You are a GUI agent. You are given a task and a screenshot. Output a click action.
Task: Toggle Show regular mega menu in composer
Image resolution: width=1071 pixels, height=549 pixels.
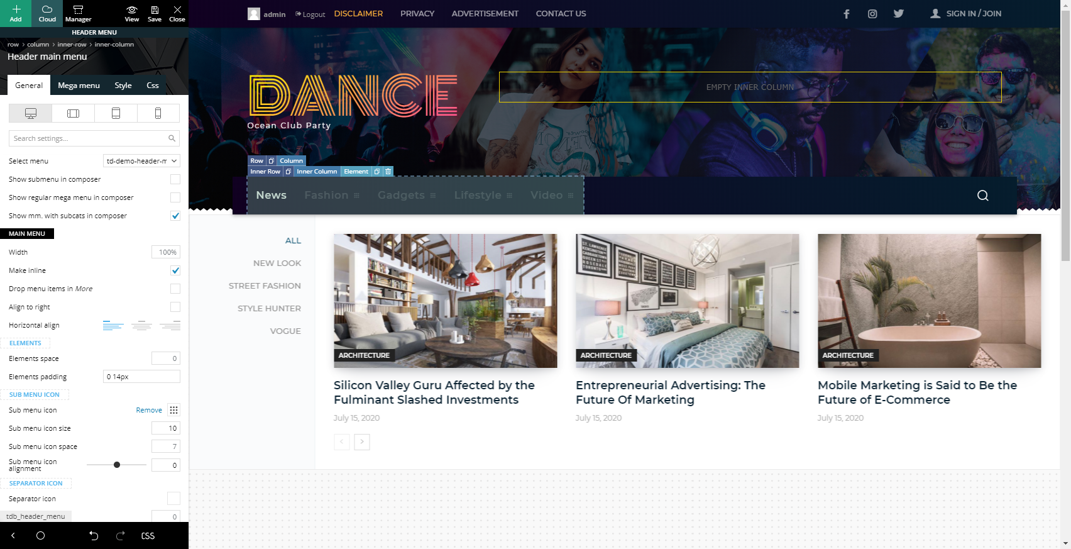tap(175, 197)
